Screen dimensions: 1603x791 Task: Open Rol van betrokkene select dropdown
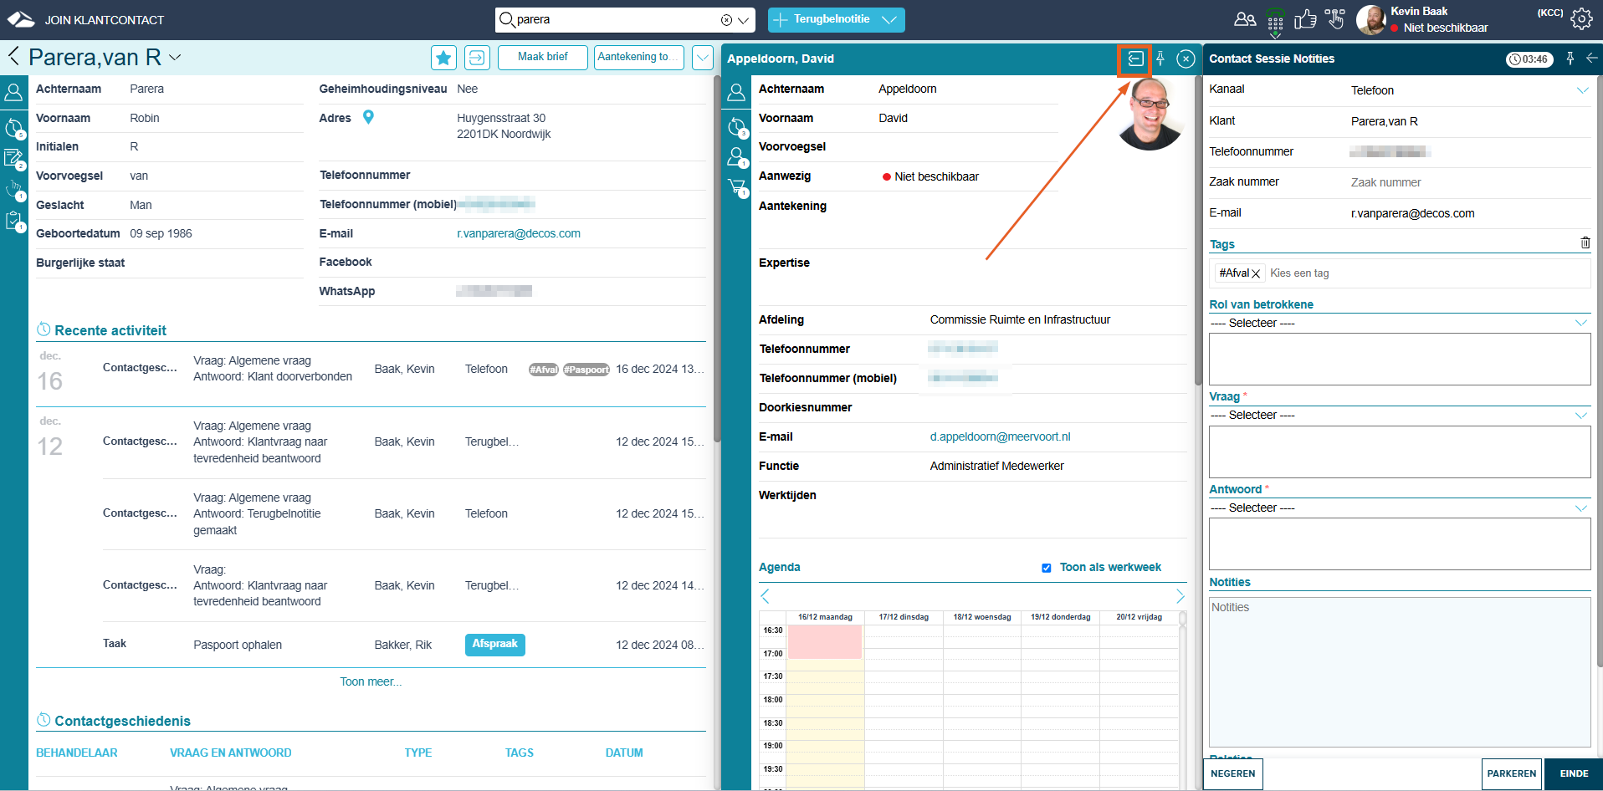coord(1399,323)
